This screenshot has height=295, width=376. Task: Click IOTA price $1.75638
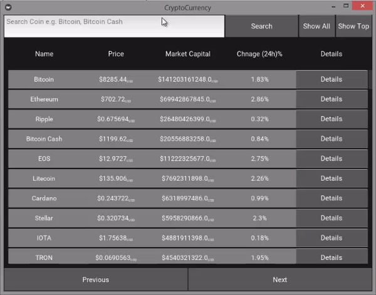tap(116, 238)
